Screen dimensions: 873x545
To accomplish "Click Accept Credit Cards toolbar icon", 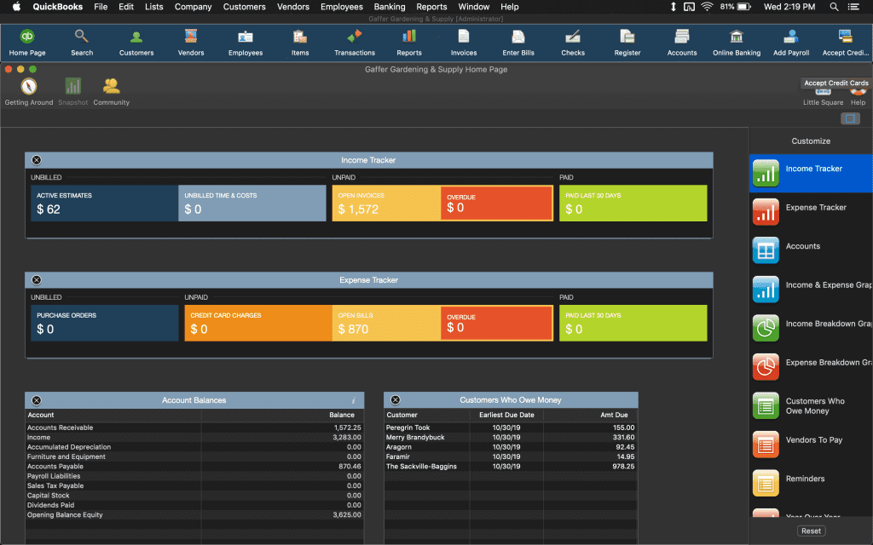I will coord(845,43).
